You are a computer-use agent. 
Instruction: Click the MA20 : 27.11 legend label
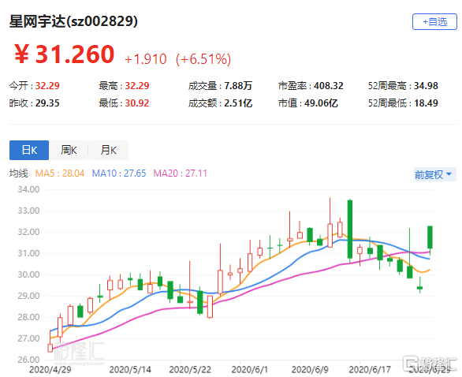coord(181,173)
